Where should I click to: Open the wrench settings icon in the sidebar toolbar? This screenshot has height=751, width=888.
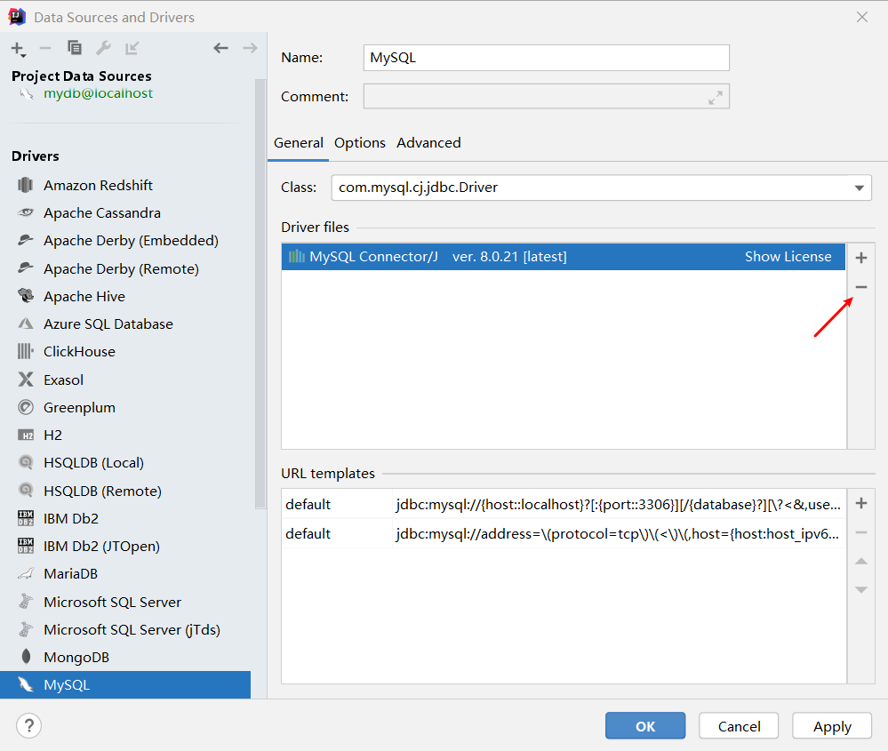(103, 48)
